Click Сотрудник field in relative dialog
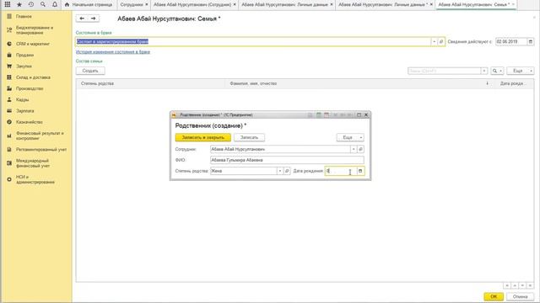This screenshot has width=540, height=303. (280, 149)
